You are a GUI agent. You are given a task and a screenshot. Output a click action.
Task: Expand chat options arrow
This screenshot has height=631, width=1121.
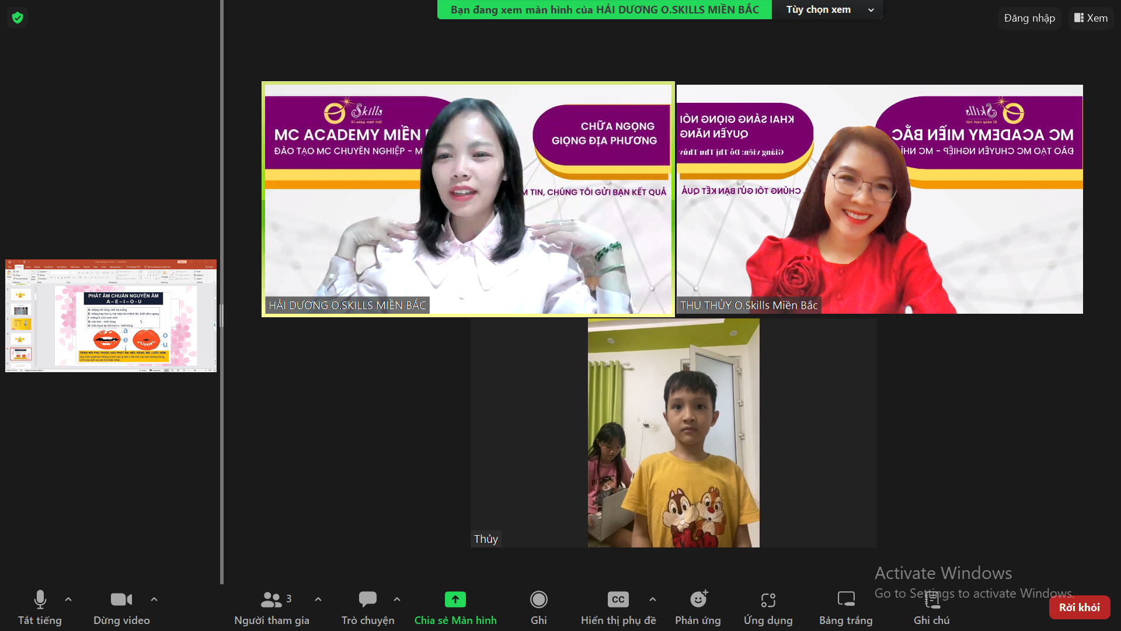[x=397, y=599]
